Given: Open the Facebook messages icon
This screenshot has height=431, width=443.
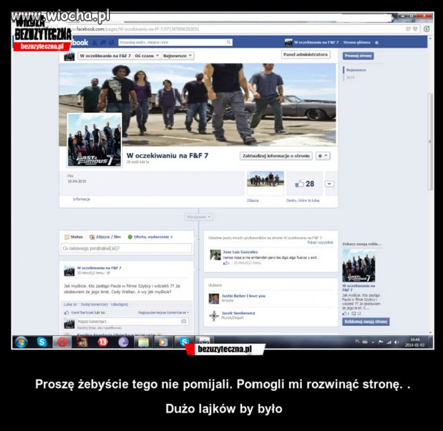Looking at the screenshot, I should pyautogui.click(x=103, y=42).
